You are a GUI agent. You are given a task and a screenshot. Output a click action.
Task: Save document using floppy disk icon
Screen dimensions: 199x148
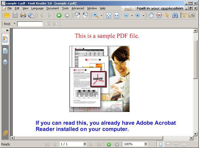click(15, 15)
